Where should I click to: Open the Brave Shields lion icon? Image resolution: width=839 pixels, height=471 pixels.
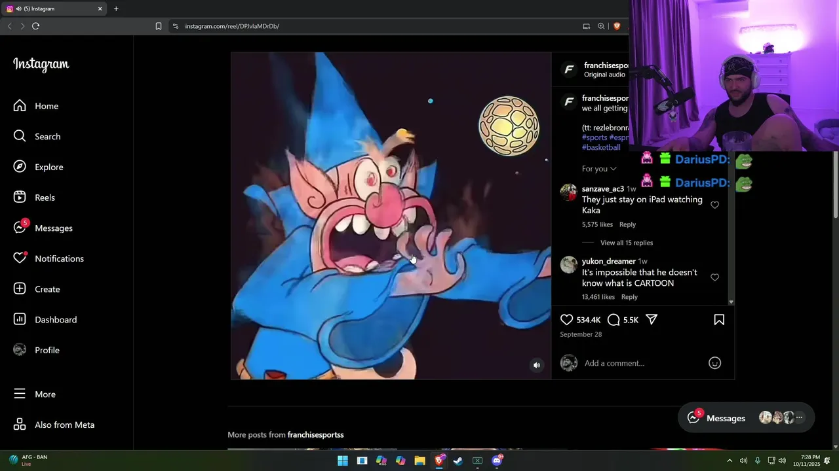pos(617,26)
